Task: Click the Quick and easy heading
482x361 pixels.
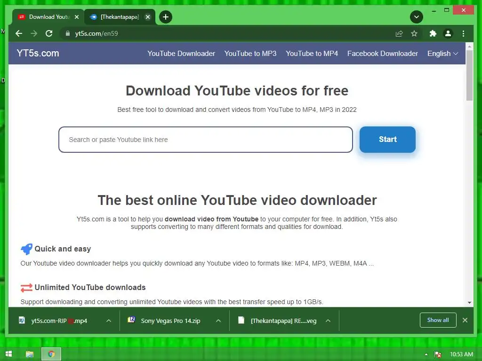Action: pyautogui.click(x=63, y=249)
